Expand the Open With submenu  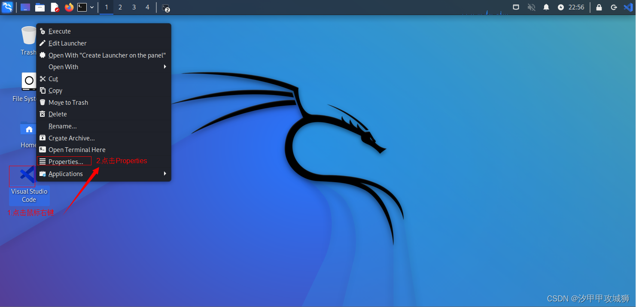(x=103, y=67)
